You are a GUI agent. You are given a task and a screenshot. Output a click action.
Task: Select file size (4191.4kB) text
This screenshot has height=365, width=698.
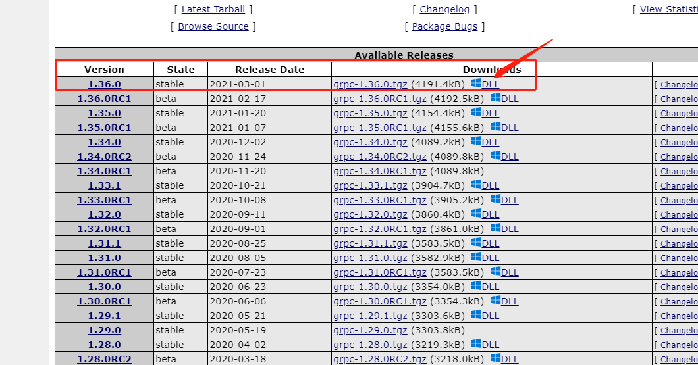[x=437, y=84]
